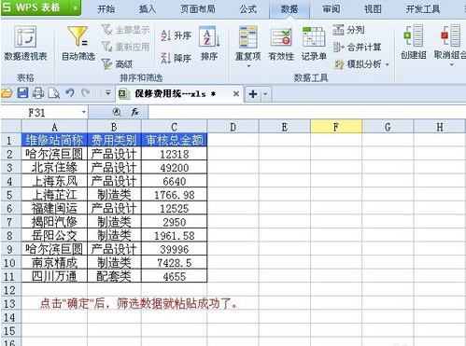
Task: Select cell containing 配套类
Action: (114, 276)
